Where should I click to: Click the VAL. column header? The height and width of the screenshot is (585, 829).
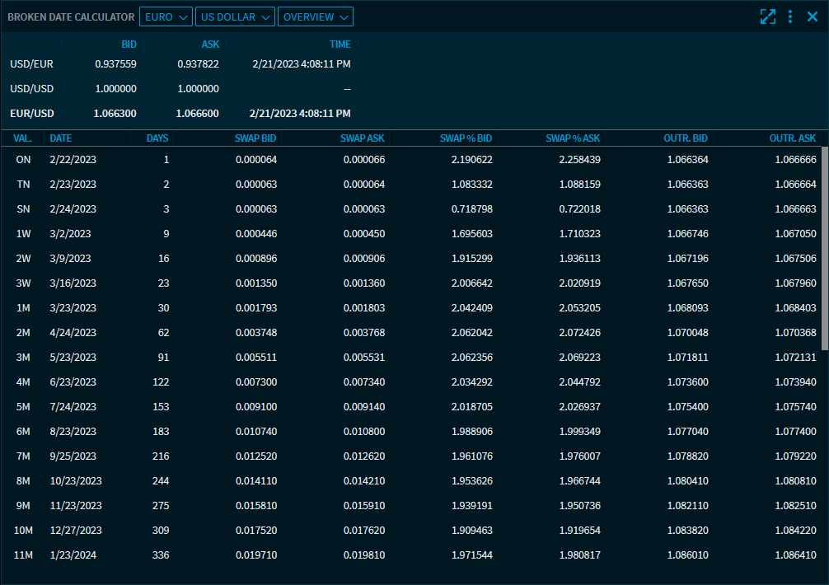pos(23,138)
